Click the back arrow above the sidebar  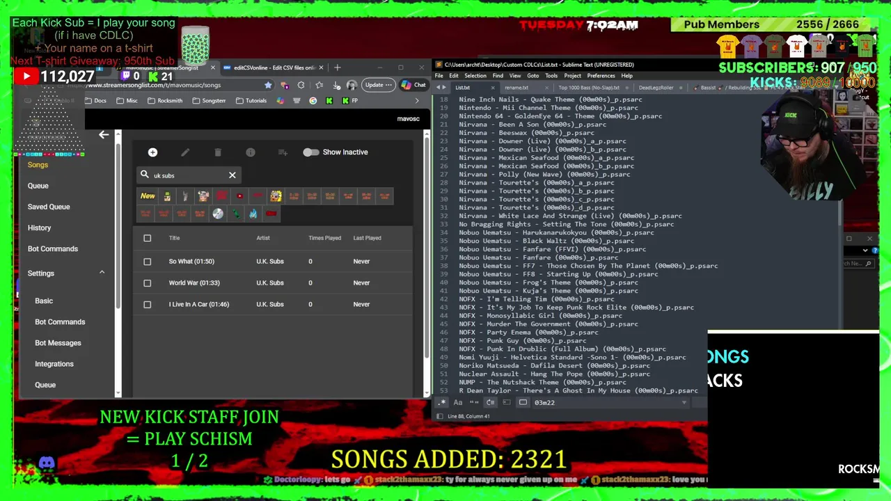point(104,134)
